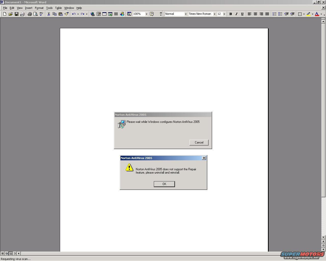Expand the Style dropdown showing Normal
Viewport: 326px width, 261px height.
tap(186, 14)
